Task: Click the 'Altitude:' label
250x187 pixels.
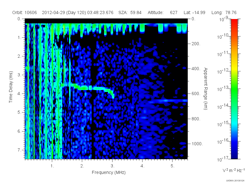Action: pos(155,12)
